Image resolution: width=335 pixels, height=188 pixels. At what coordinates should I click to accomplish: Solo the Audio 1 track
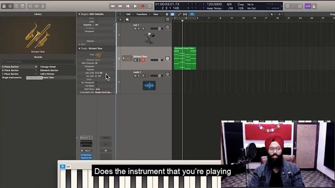tap(139, 76)
